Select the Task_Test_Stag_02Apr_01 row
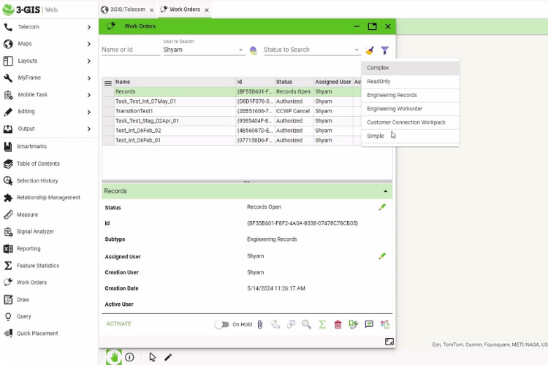 232,121
